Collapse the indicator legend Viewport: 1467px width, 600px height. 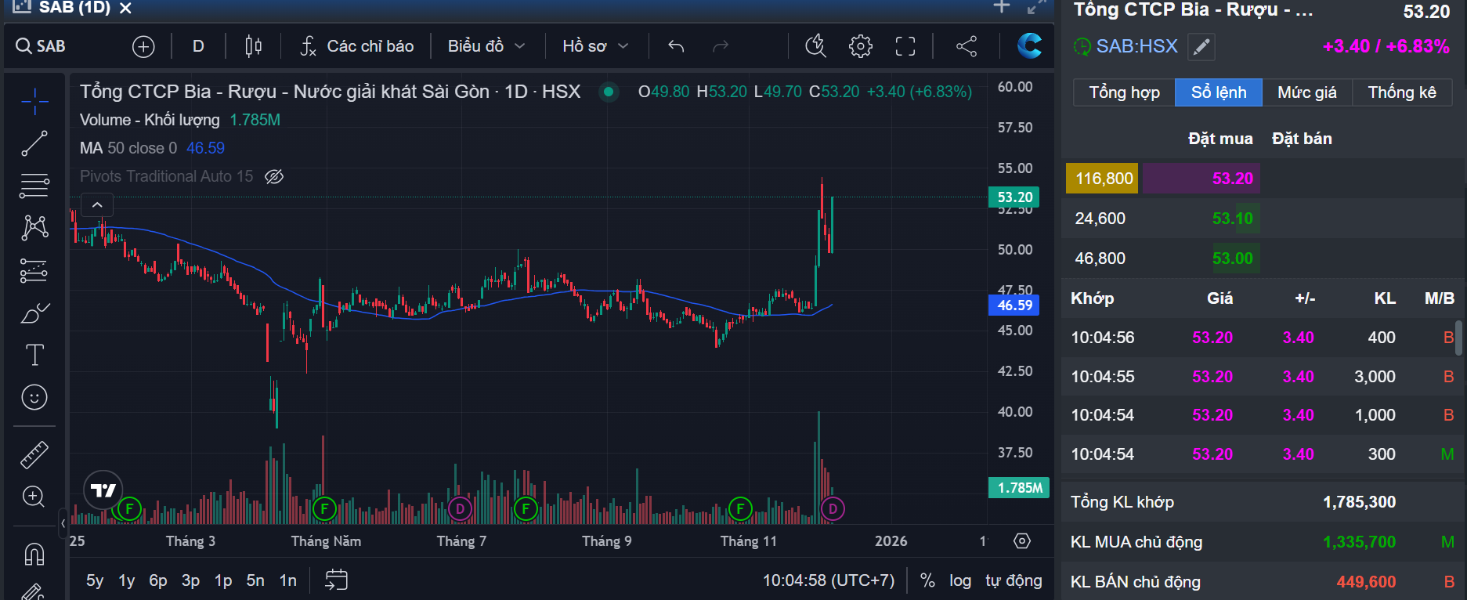[97, 205]
